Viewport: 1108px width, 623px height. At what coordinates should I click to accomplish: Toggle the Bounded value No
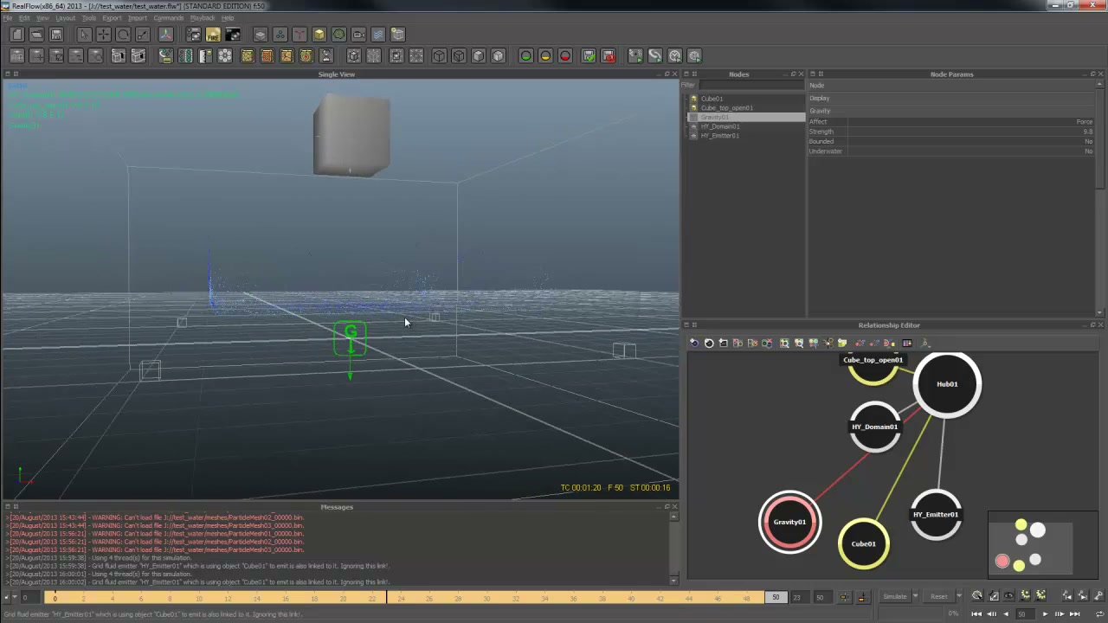tap(1088, 141)
